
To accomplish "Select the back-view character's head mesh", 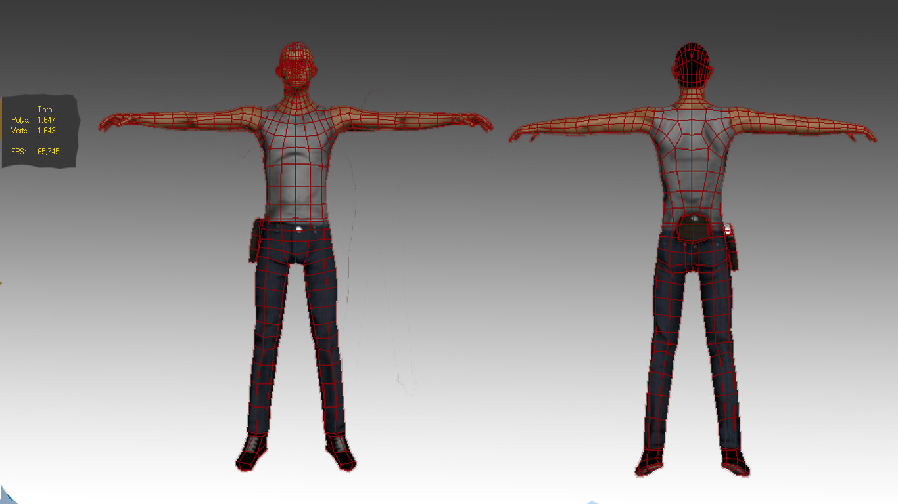I will [693, 65].
